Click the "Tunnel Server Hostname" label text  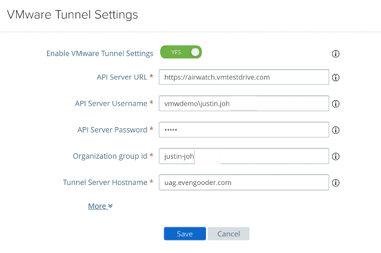[x=105, y=183]
